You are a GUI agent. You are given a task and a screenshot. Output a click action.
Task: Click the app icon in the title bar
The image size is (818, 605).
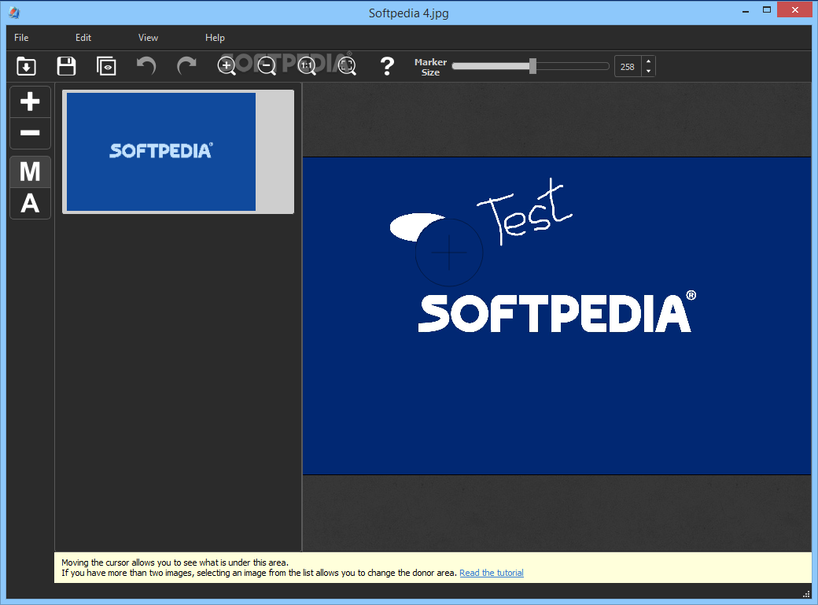tap(14, 13)
